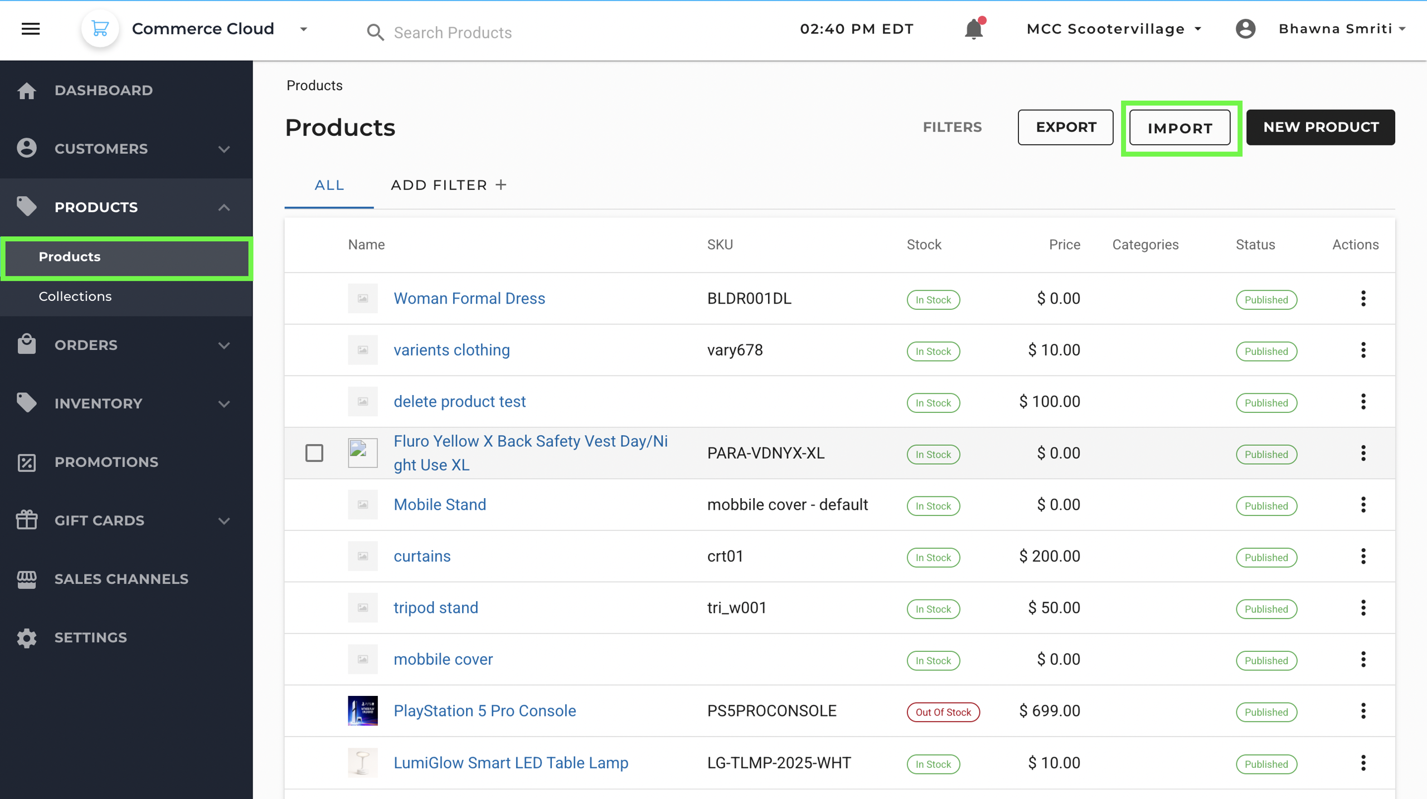Open Sales Channels store icon
The width and height of the screenshot is (1427, 799).
pyautogui.click(x=26, y=579)
